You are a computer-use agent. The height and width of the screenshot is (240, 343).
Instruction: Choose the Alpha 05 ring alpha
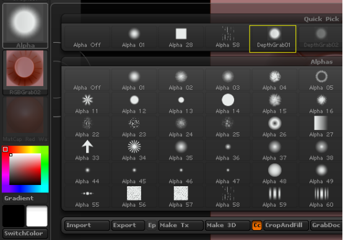(321, 80)
